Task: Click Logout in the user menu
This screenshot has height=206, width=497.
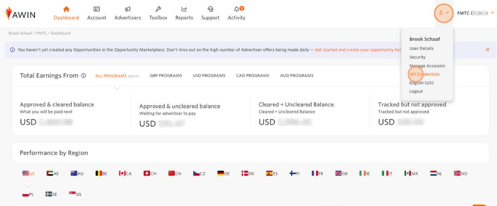Action: point(416,91)
